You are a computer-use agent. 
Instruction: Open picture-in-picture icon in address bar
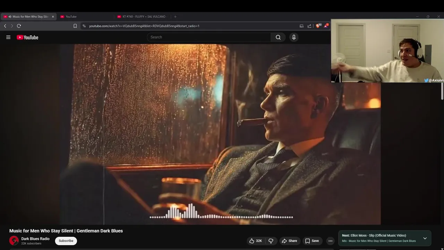(x=301, y=26)
